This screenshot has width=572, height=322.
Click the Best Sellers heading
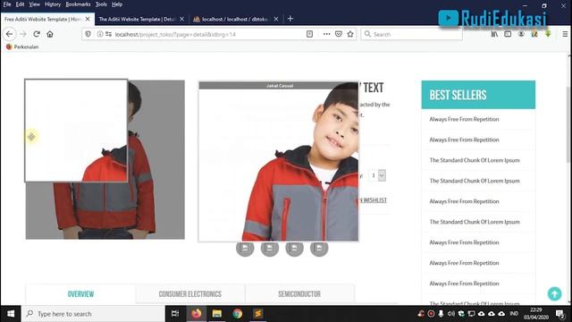point(458,95)
